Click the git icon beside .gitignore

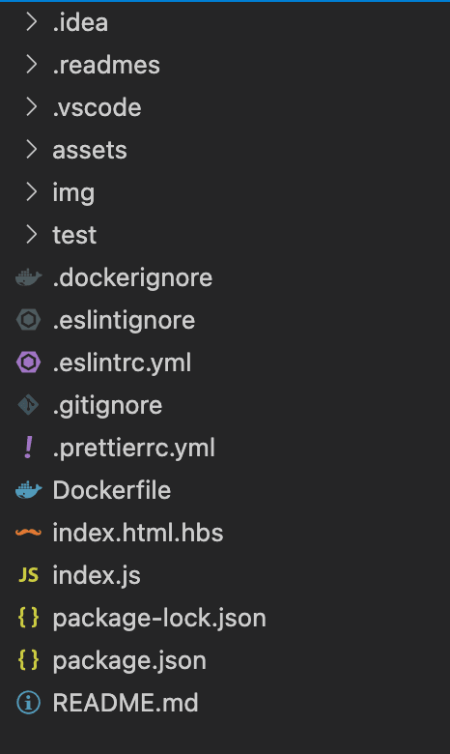click(x=28, y=405)
